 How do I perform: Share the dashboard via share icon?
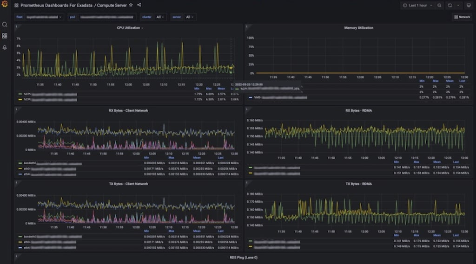tap(139, 5)
